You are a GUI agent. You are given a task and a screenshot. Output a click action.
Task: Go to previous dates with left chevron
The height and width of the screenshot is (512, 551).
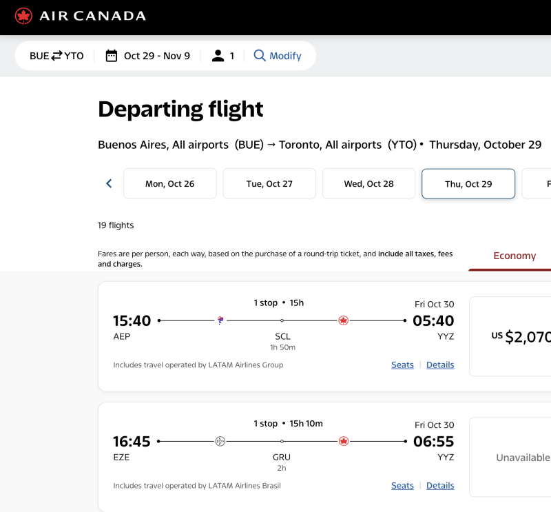click(x=109, y=183)
